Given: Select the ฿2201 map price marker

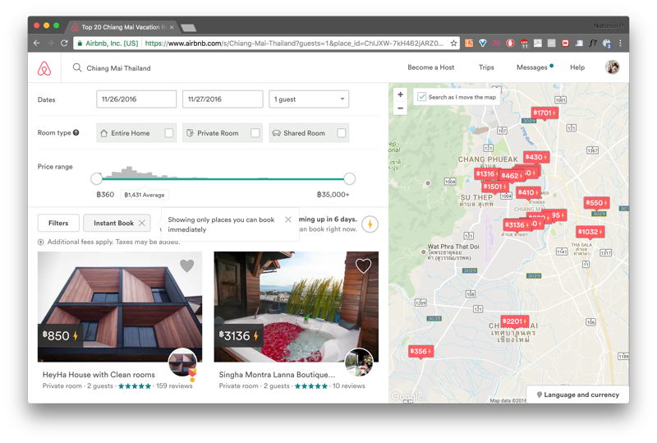Looking at the screenshot, I should (515, 321).
